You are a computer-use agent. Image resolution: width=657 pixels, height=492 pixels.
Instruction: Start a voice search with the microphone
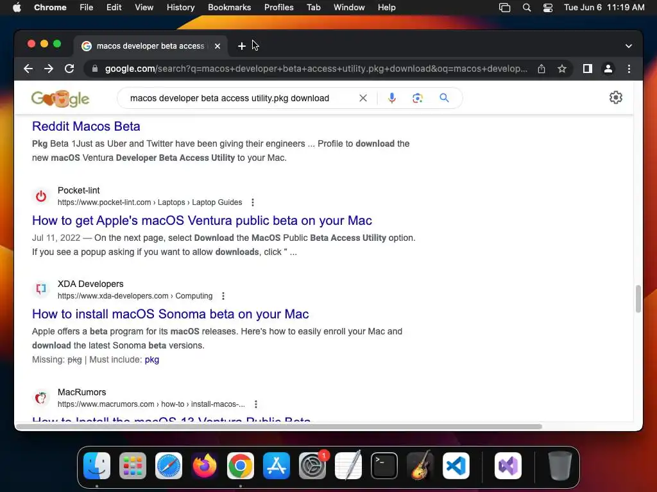click(392, 98)
